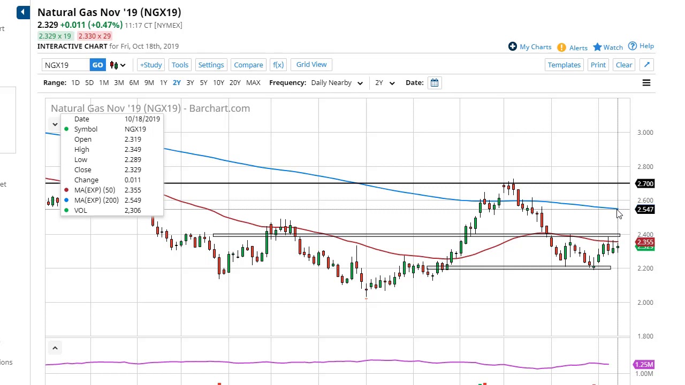
Task: Select the 9M range
Action: (149, 83)
